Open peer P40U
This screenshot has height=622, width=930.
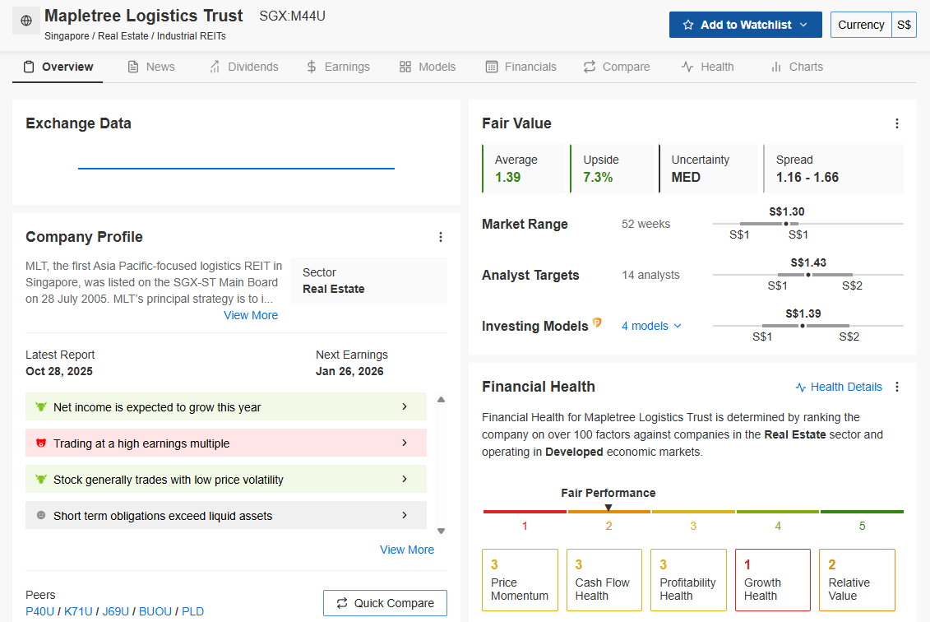click(39, 611)
